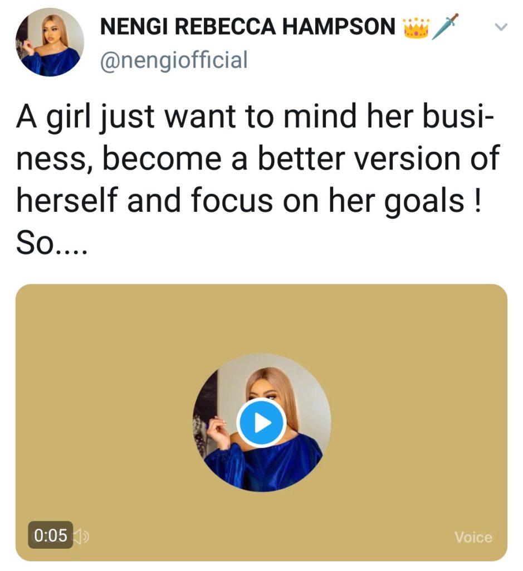This screenshot has height=571, width=523.
Task: Play the voice tweet
Action: [x=261, y=423]
